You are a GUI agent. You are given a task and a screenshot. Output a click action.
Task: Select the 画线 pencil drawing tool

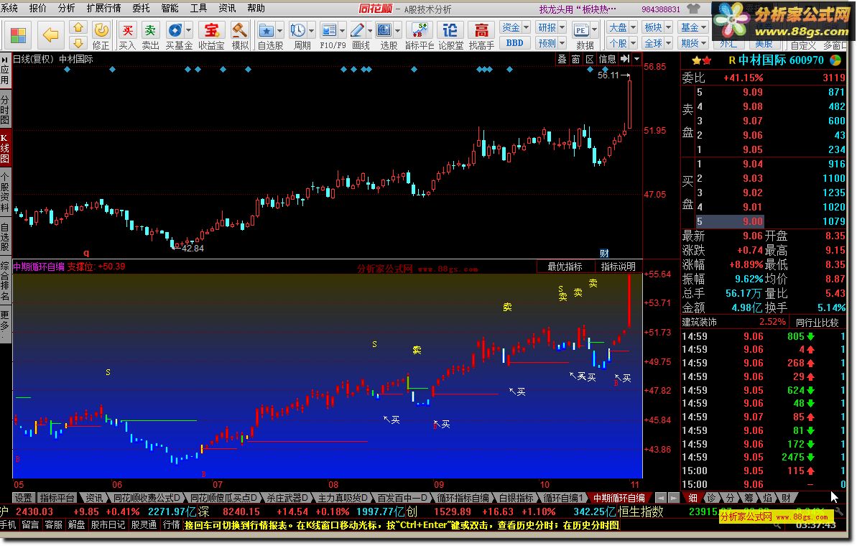tap(358, 30)
